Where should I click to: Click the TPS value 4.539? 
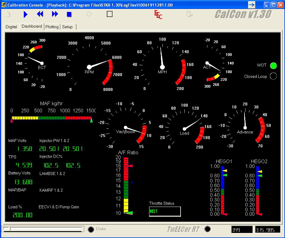(x=24, y=165)
